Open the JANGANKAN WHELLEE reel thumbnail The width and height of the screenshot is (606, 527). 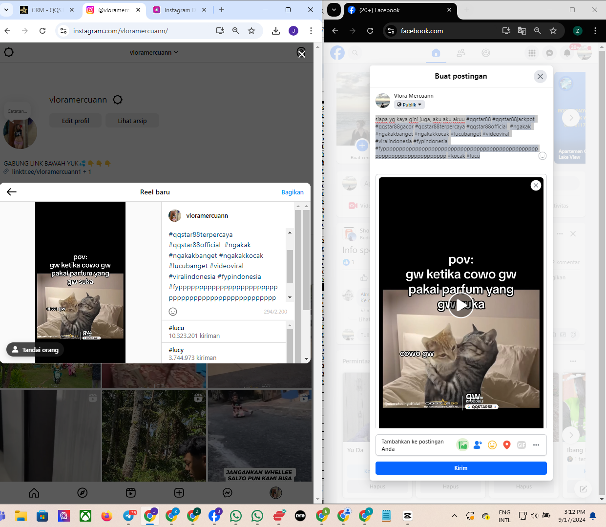[260, 436]
